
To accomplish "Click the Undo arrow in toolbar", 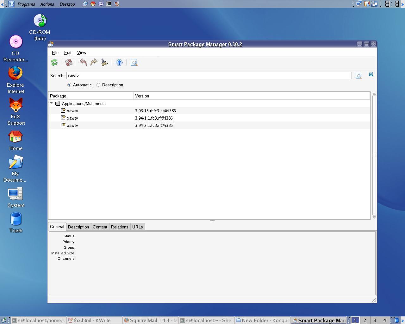I will [x=83, y=62].
